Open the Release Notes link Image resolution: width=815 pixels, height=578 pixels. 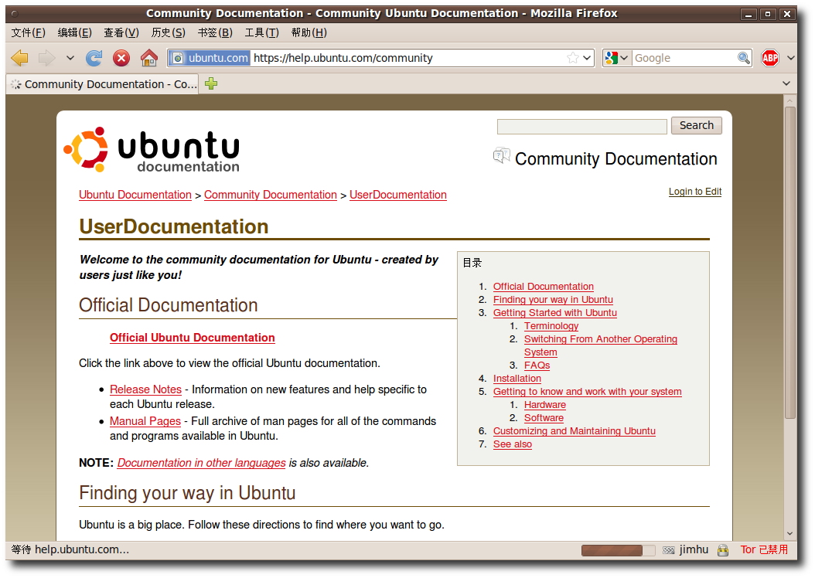145,389
